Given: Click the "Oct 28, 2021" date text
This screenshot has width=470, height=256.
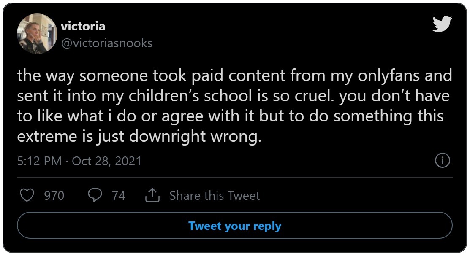Looking at the screenshot, I should point(106,161).
